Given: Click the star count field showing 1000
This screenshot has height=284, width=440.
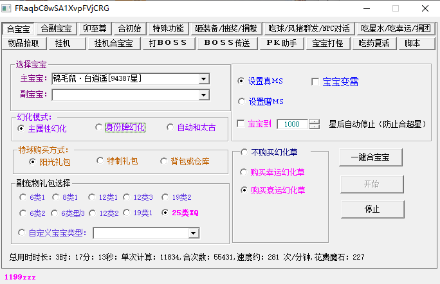Looking at the screenshot, I should (291, 124).
